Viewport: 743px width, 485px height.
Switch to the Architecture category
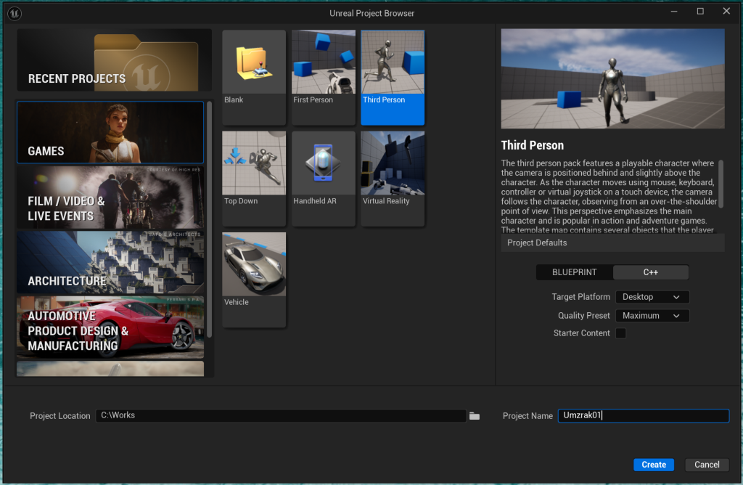coord(110,263)
